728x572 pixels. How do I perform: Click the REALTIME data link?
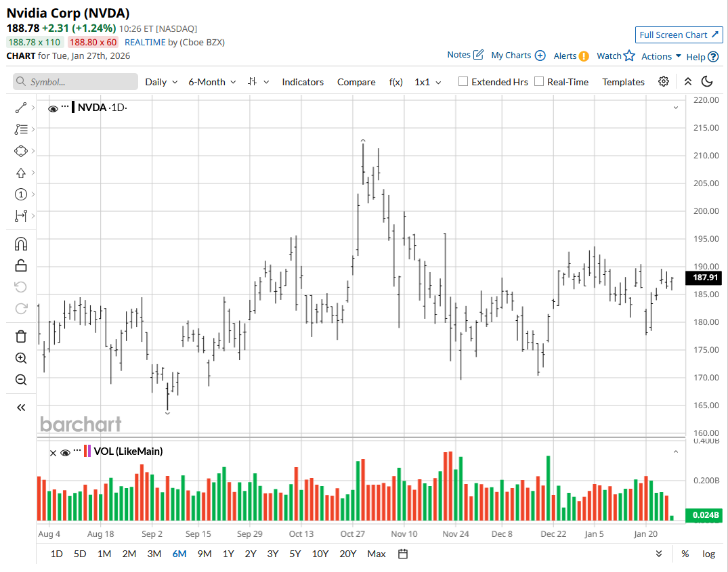145,42
